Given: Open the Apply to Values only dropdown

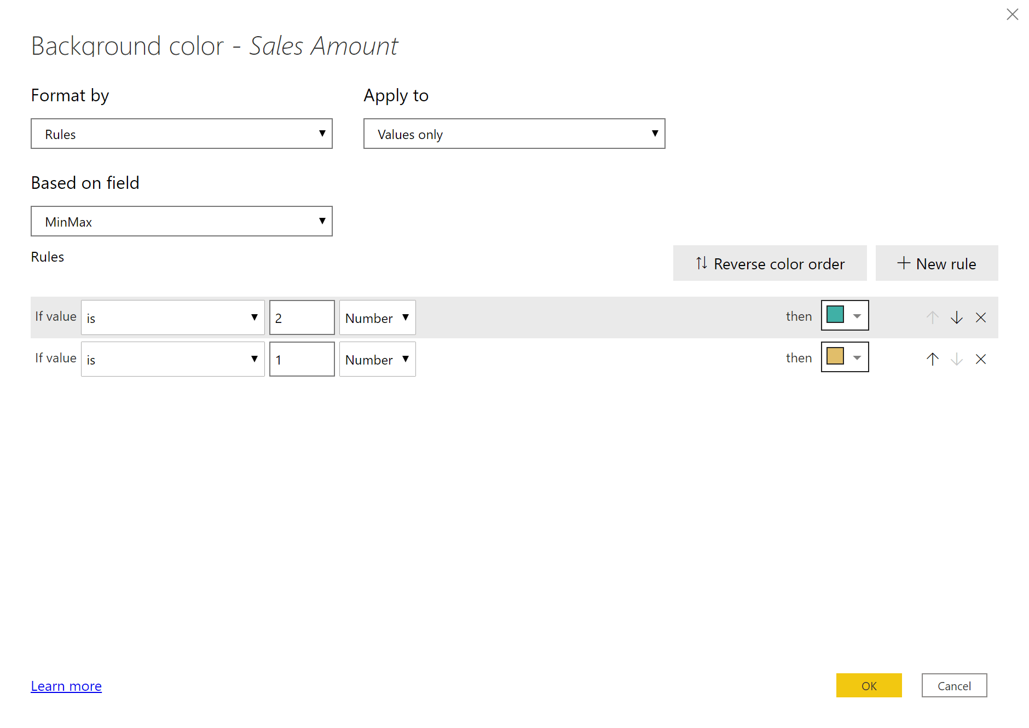Looking at the screenshot, I should point(514,134).
